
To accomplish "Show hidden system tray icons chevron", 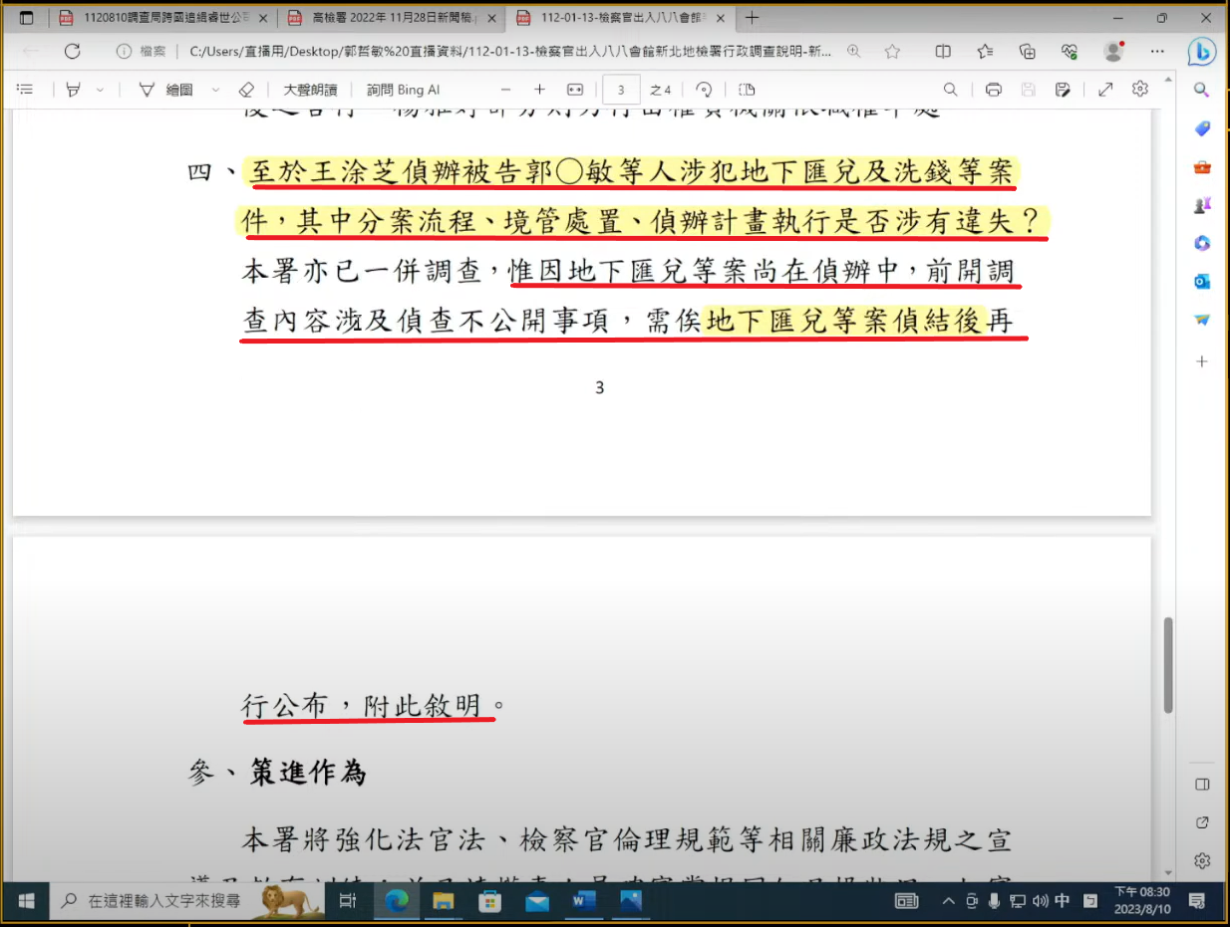I will [948, 901].
